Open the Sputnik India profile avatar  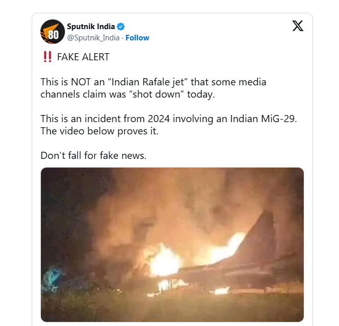53,31
